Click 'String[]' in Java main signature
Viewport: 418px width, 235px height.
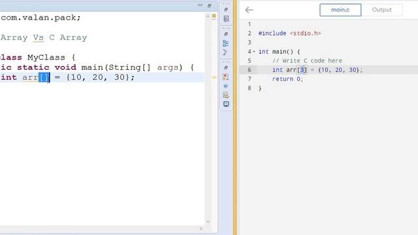click(x=129, y=67)
